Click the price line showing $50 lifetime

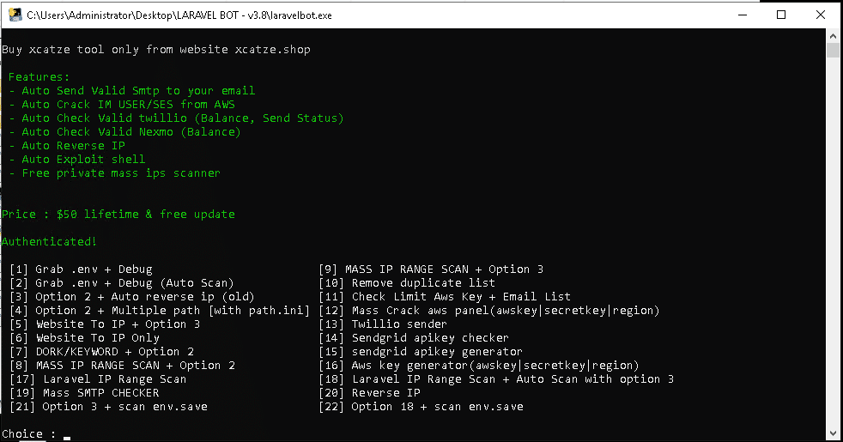[x=118, y=215]
